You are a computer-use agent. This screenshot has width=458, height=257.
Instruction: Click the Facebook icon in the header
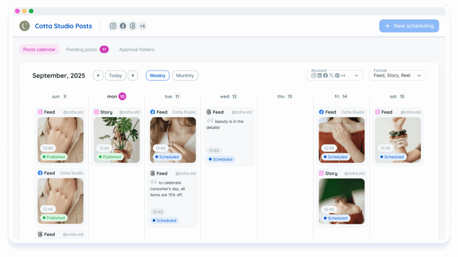click(x=123, y=26)
